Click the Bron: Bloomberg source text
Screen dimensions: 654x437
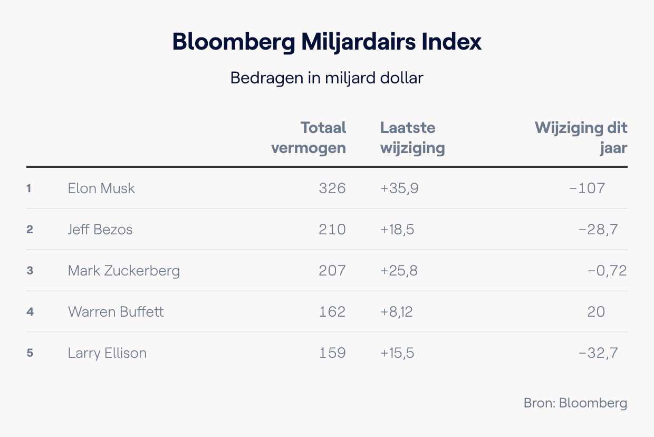(x=575, y=403)
